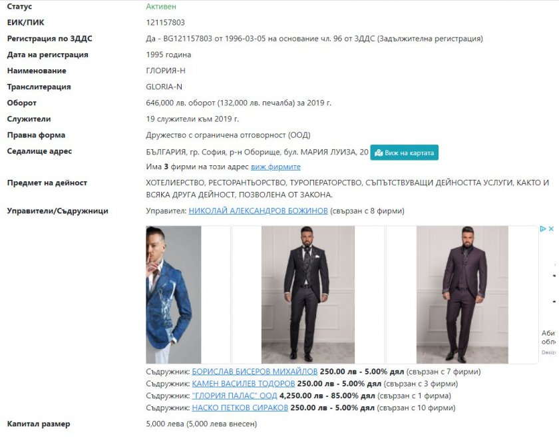Click the partially visible ad text at right
This screenshot has height=441, width=559.
[548, 337]
